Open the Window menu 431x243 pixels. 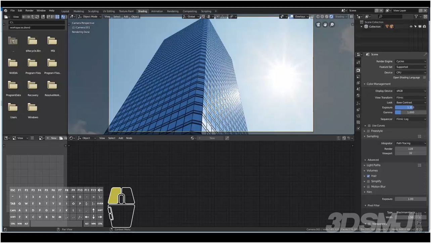[x=41, y=11]
